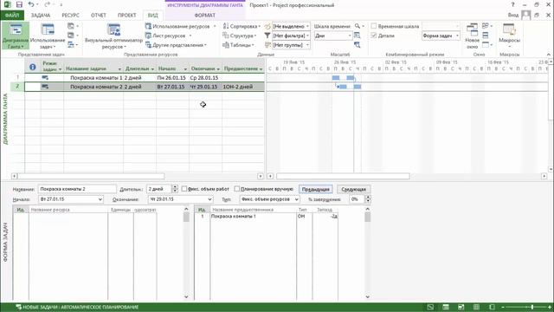Click the Новое окно button
This screenshot has width=554, height=312.
pyautogui.click(x=472, y=36)
